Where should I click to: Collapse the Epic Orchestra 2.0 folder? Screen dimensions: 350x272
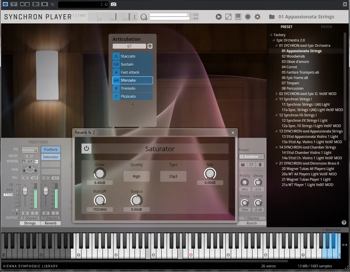(x=274, y=40)
